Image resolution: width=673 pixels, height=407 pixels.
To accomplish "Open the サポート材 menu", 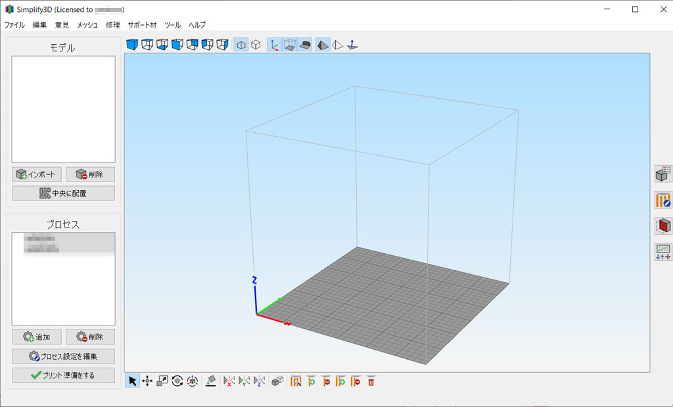I will 142,25.
